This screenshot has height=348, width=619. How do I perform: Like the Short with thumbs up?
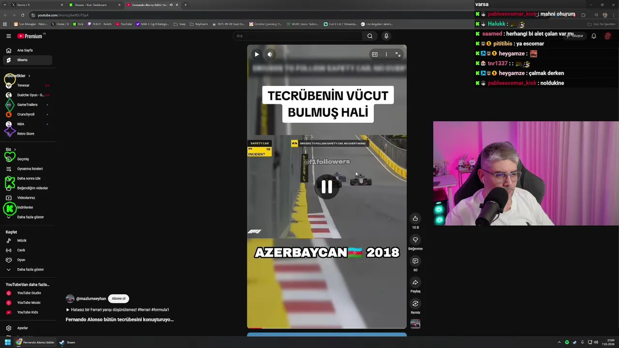coord(415,218)
